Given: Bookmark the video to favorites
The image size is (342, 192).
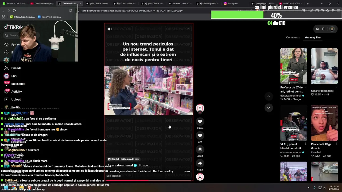Looking at the screenshot, I should (x=200, y=149).
